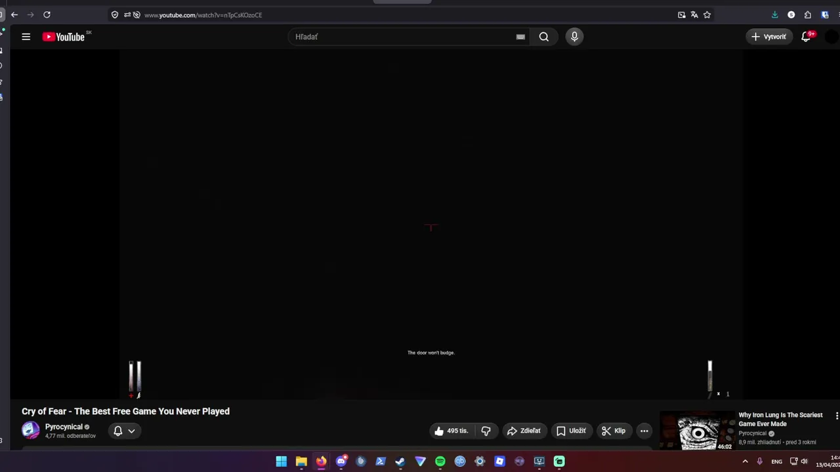Image resolution: width=840 pixels, height=472 pixels.
Task: Go back with browser back arrow
Action: point(14,14)
